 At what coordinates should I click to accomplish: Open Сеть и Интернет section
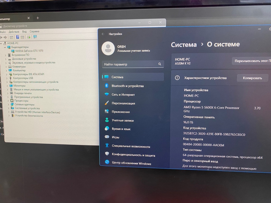[x=123, y=95]
